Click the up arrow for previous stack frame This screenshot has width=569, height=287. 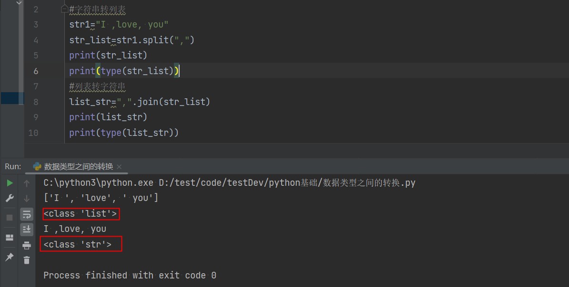pyautogui.click(x=27, y=183)
